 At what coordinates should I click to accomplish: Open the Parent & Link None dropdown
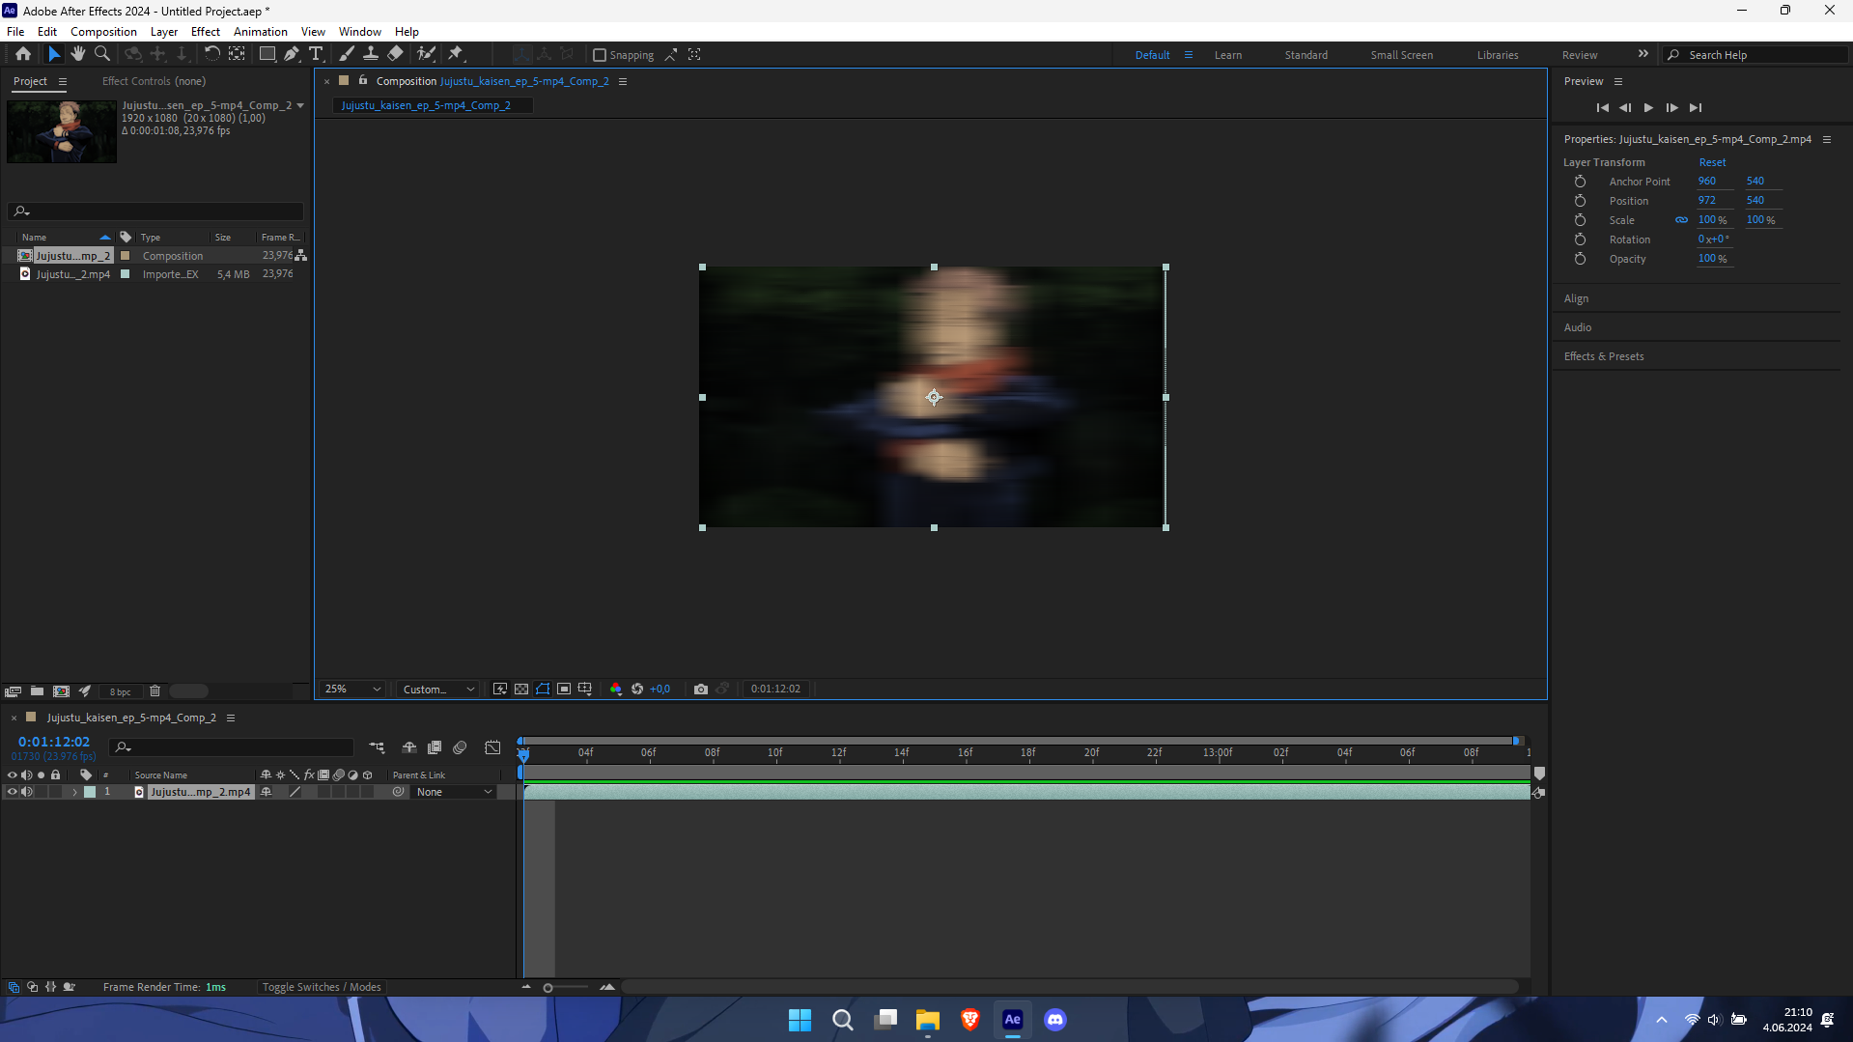click(x=454, y=791)
